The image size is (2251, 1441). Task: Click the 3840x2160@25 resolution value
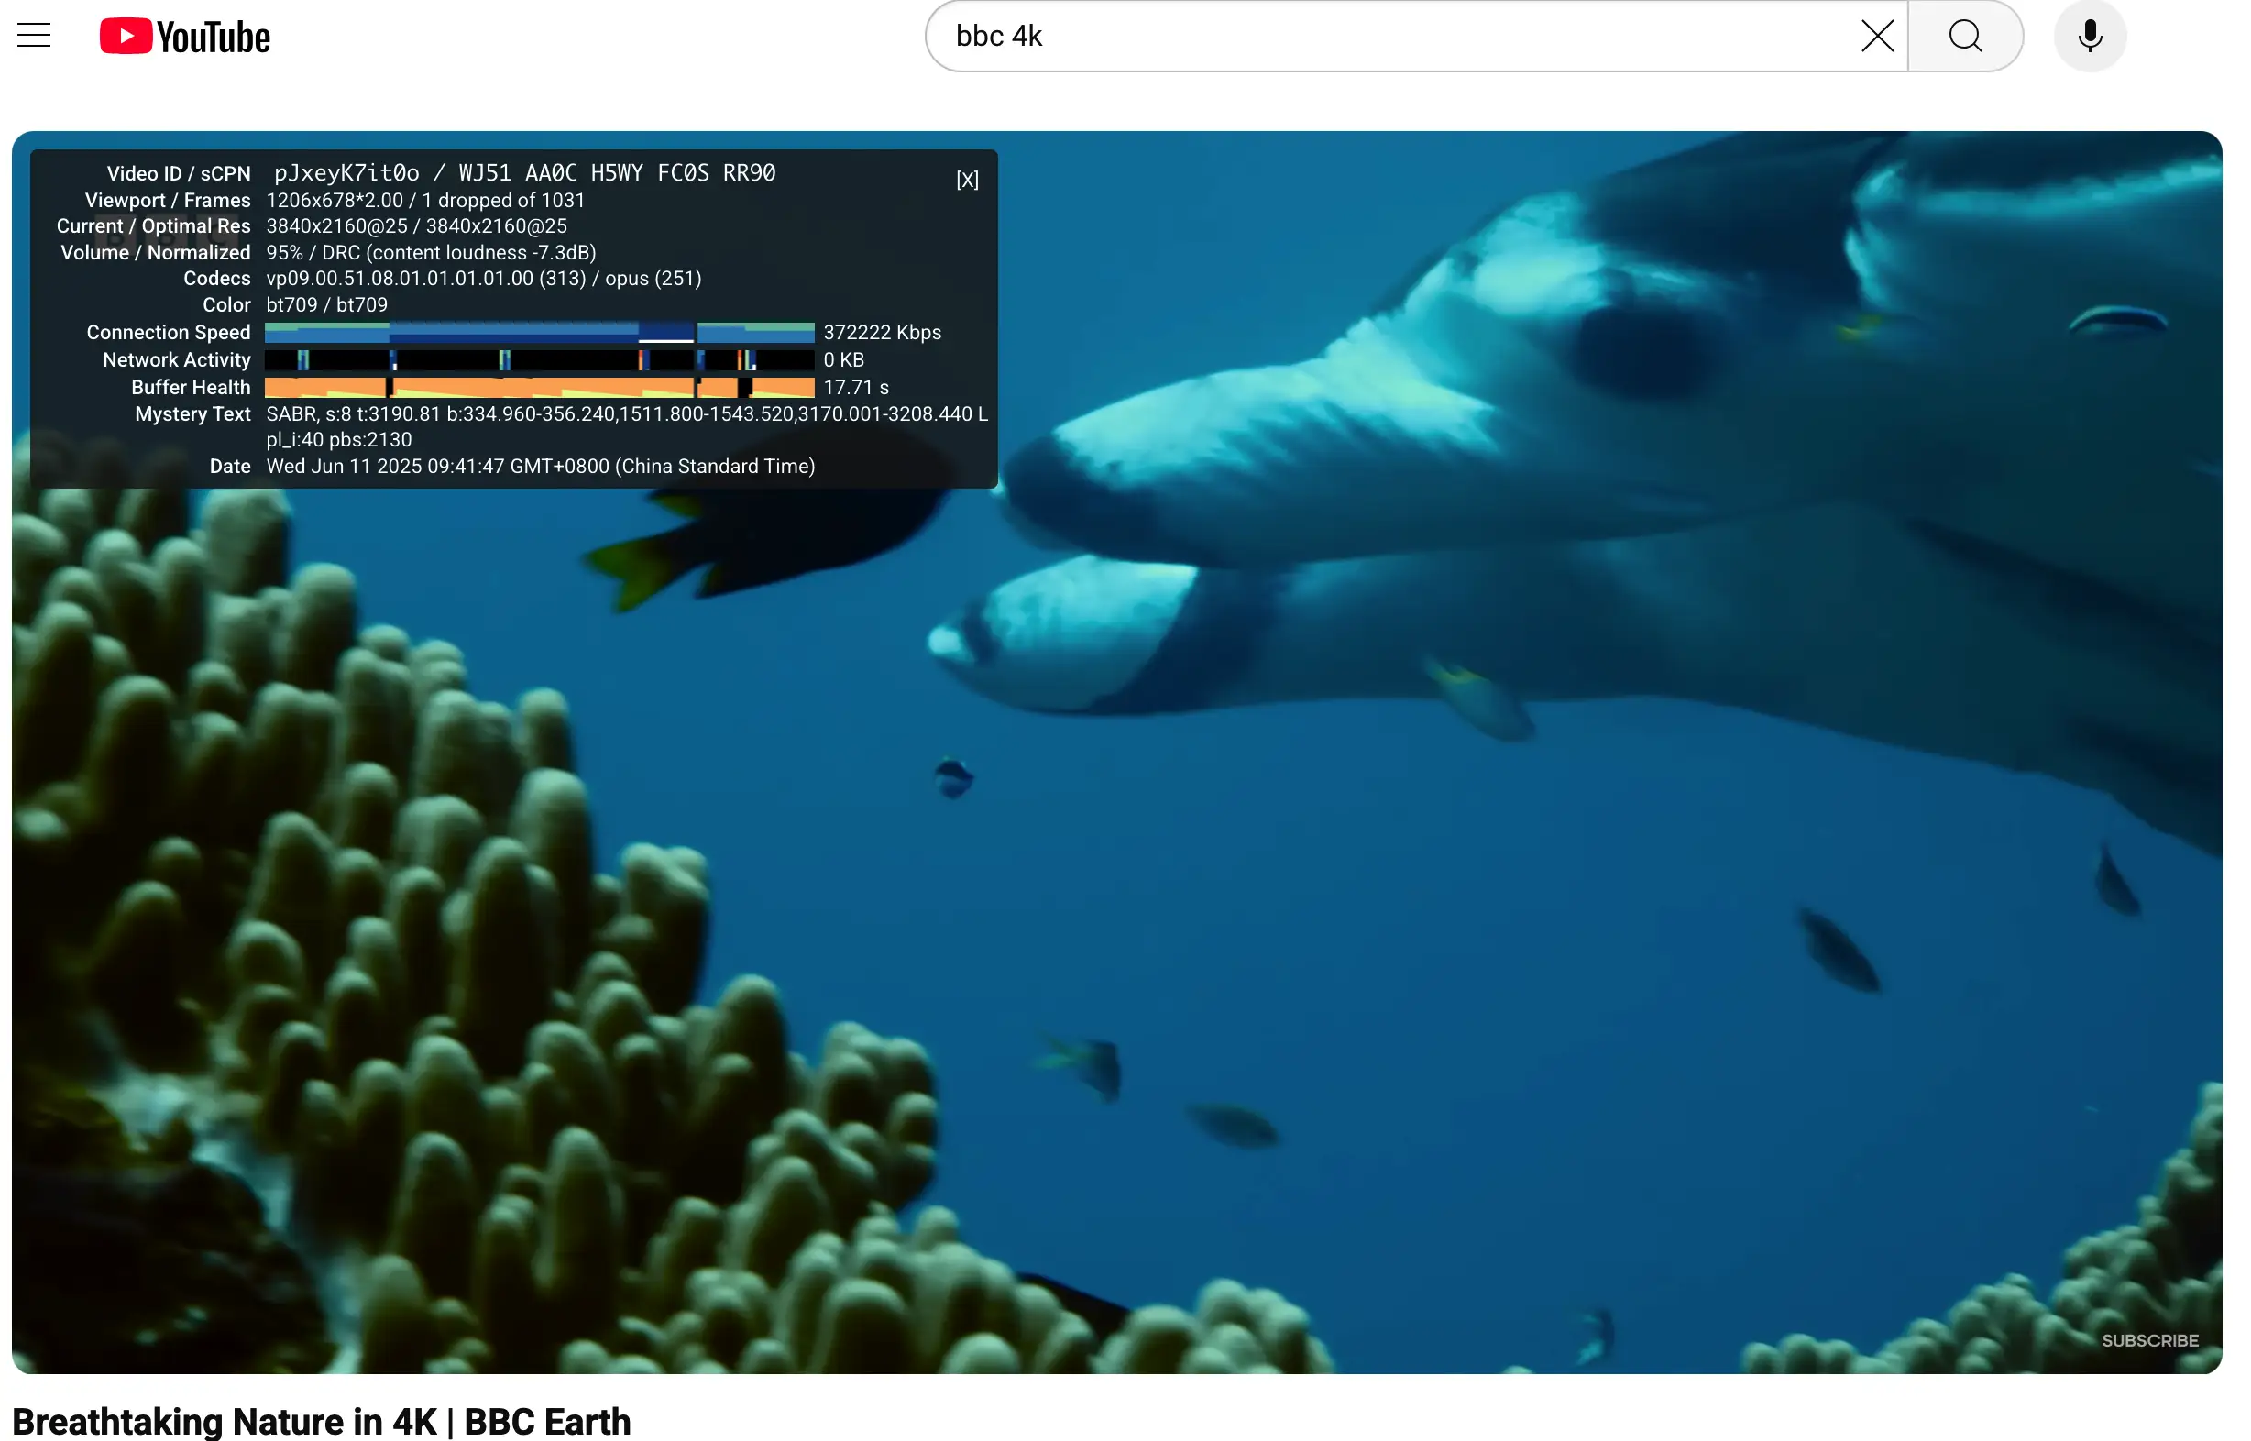click(x=336, y=226)
